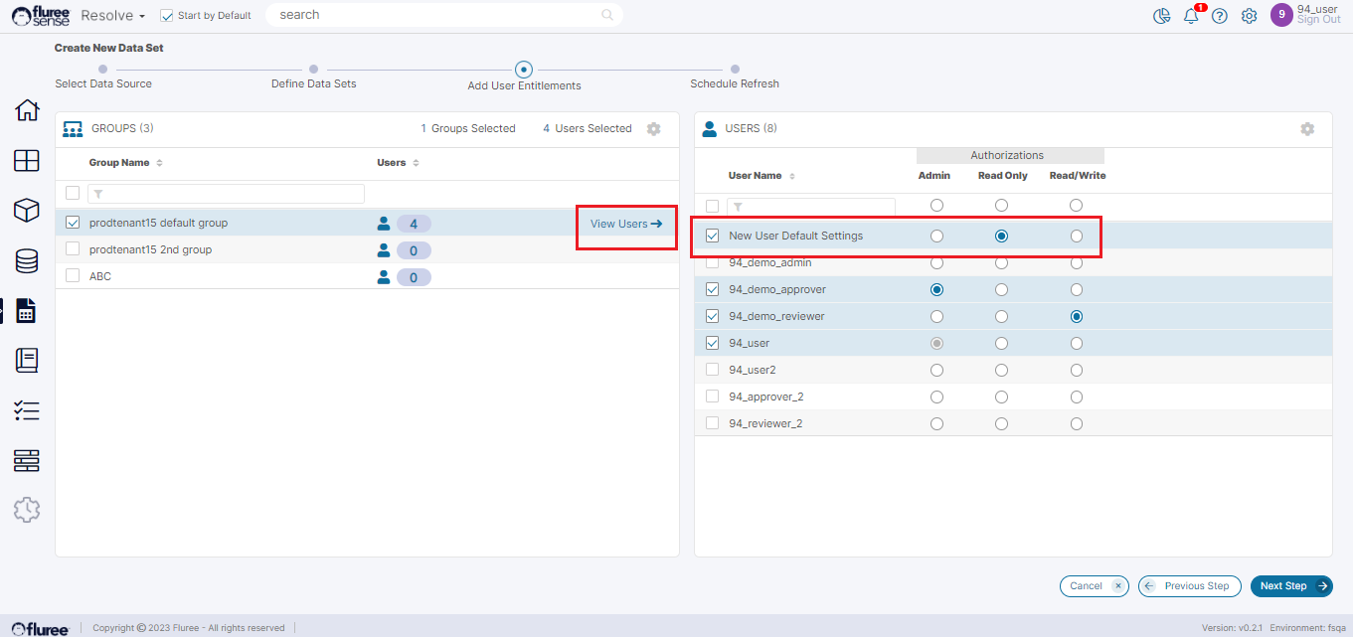This screenshot has width=1353, height=637.
Task: Open the Home icon in sidebar
Action: pos(27,110)
